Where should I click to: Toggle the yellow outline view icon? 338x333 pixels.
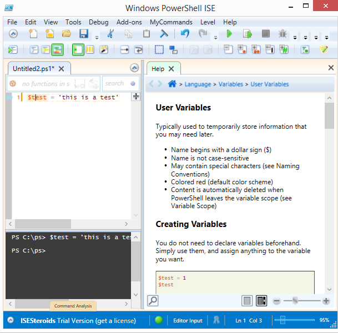click(x=46, y=50)
